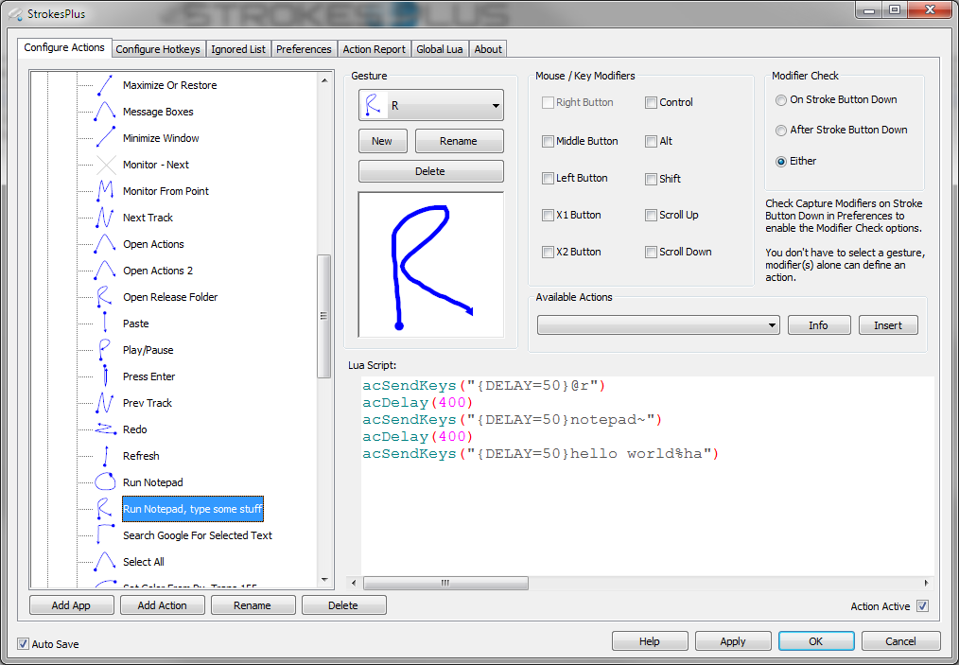This screenshot has width=959, height=665.
Task: Click the Lua Script horizontal scrollbar
Action: coord(639,584)
